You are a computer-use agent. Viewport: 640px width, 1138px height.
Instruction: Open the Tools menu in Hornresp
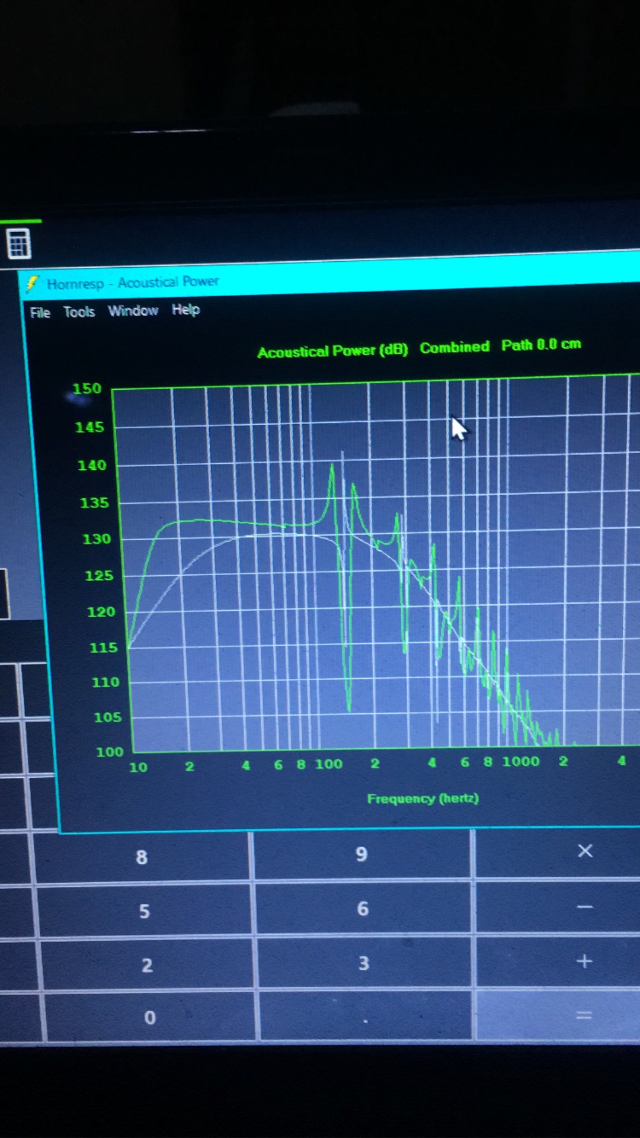point(79,312)
